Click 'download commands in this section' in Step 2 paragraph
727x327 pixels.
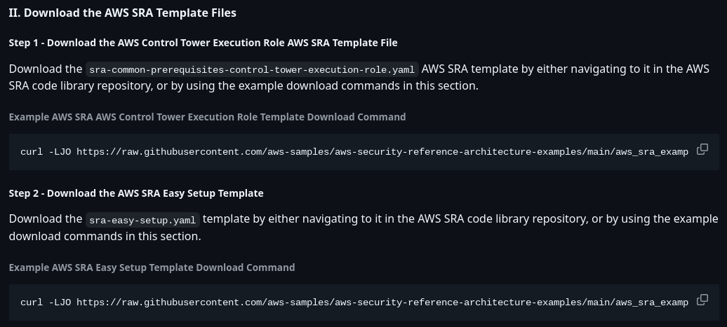104,237
